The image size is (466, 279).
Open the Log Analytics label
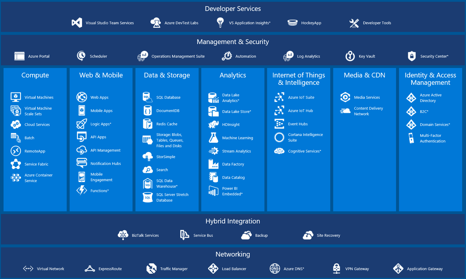(x=308, y=56)
